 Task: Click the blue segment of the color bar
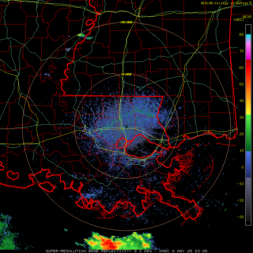pos(248,164)
